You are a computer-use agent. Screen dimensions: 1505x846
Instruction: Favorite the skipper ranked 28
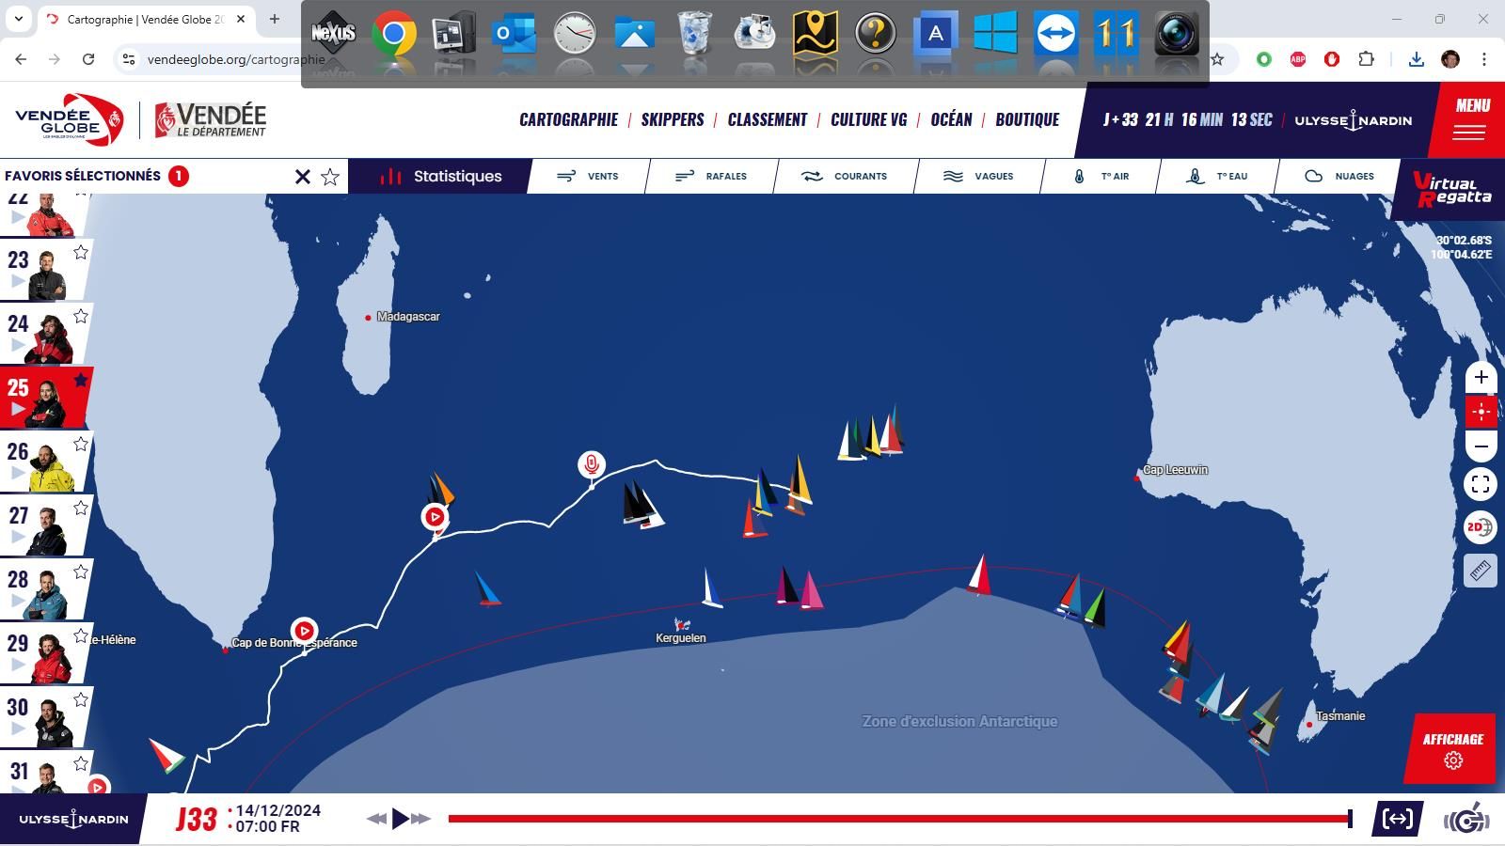pyautogui.click(x=81, y=572)
